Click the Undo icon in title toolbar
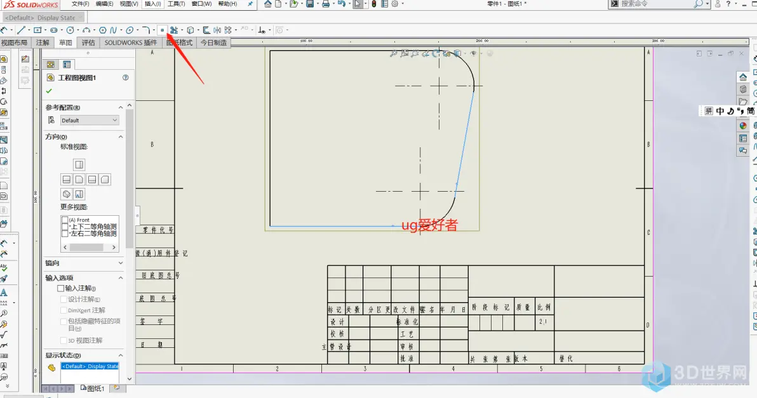757x398 pixels. pyautogui.click(x=341, y=4)
